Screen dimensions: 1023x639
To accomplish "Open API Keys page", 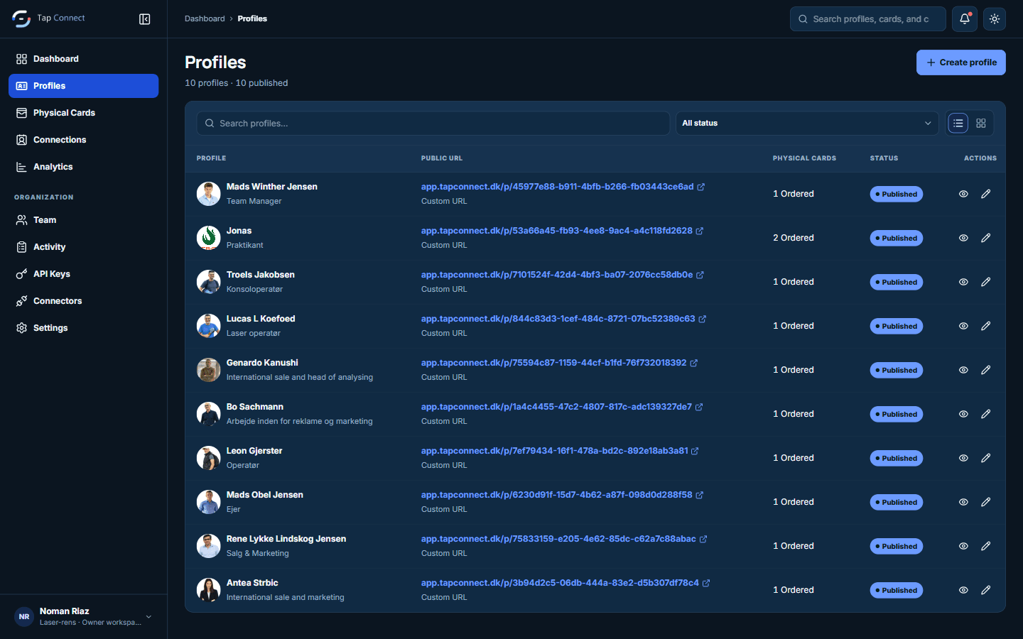I will click(84, 274).
